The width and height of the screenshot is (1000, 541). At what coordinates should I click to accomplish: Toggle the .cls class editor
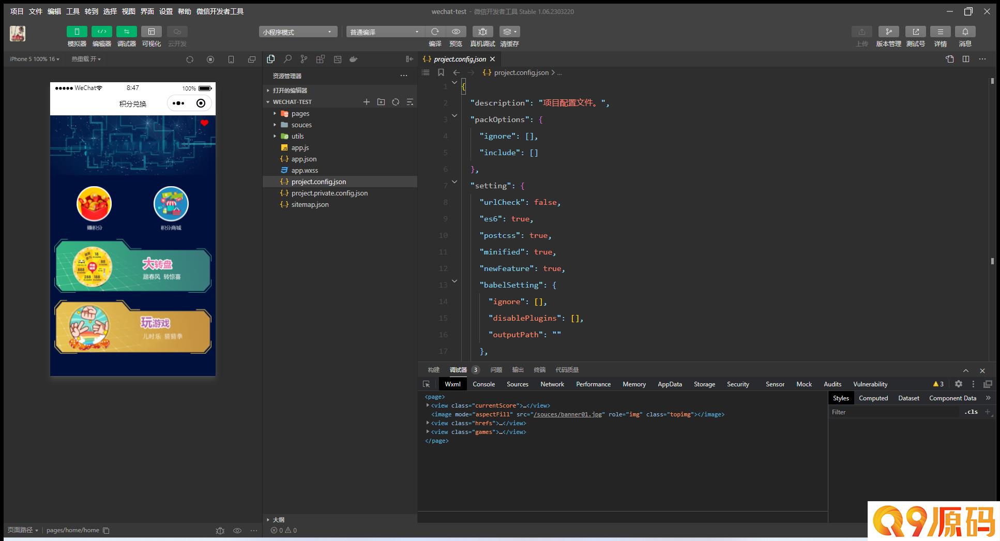[971, 412]
